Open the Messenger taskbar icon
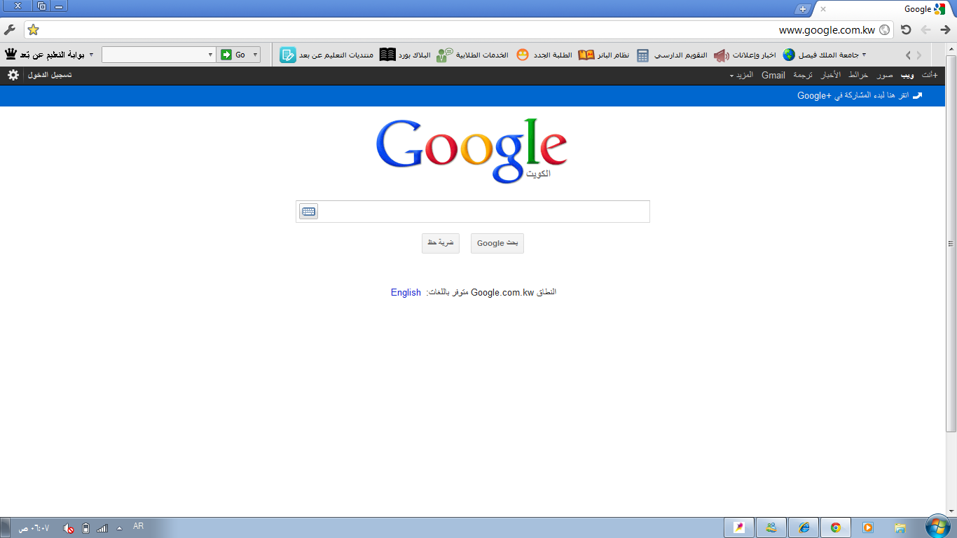 point(771,527)
